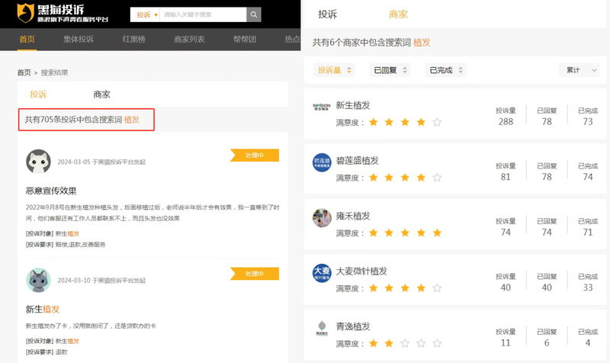This screenshot has height=363, width=610.
Task: Click the 新生植发 merchant logo
Action: [x=322, y=106]
